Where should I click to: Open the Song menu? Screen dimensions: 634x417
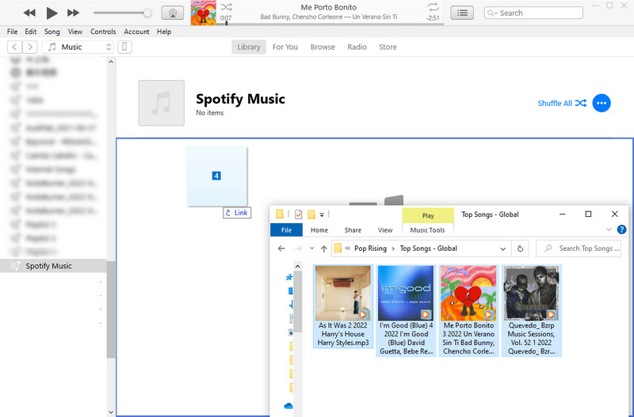point(52,32)
